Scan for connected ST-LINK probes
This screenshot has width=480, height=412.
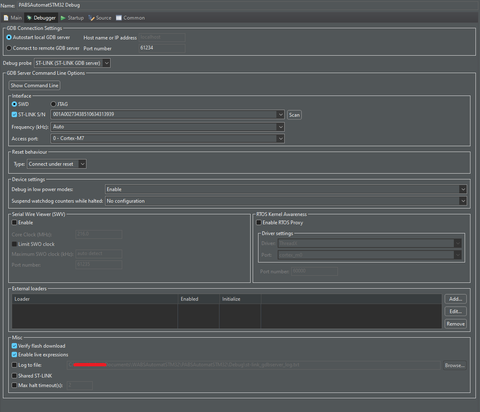(294, 115)
